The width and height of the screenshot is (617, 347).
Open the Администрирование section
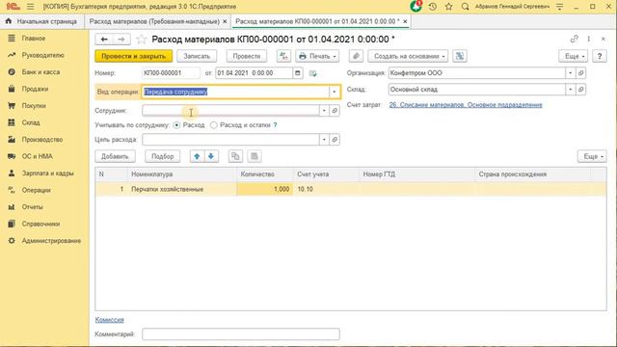click(51, 240)
